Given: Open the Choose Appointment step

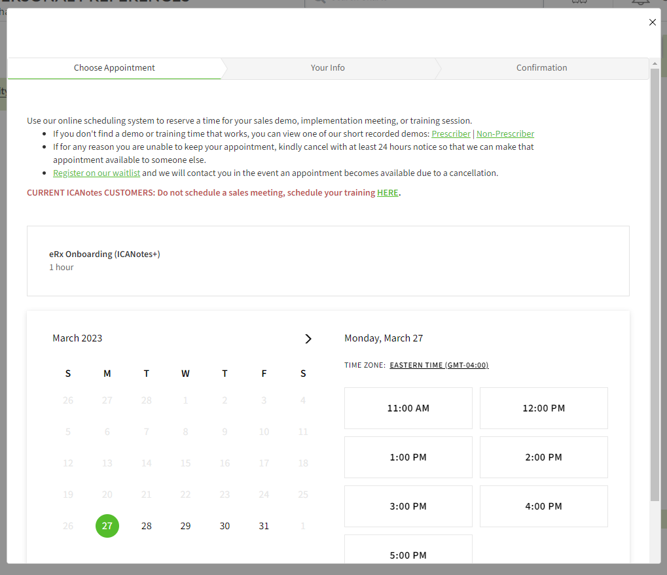Looking at the screenshot, I should click(x=115, y=68).
